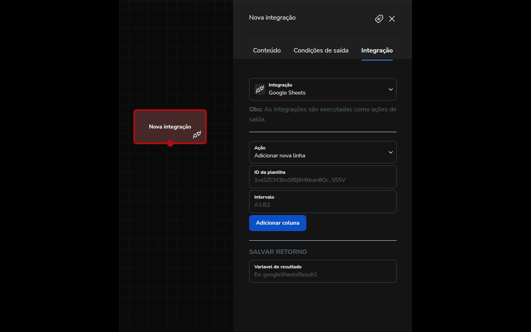Focus the ID da planilha field
The width and height of the screenshot is (531, 332).
click(x=323, y=180)
